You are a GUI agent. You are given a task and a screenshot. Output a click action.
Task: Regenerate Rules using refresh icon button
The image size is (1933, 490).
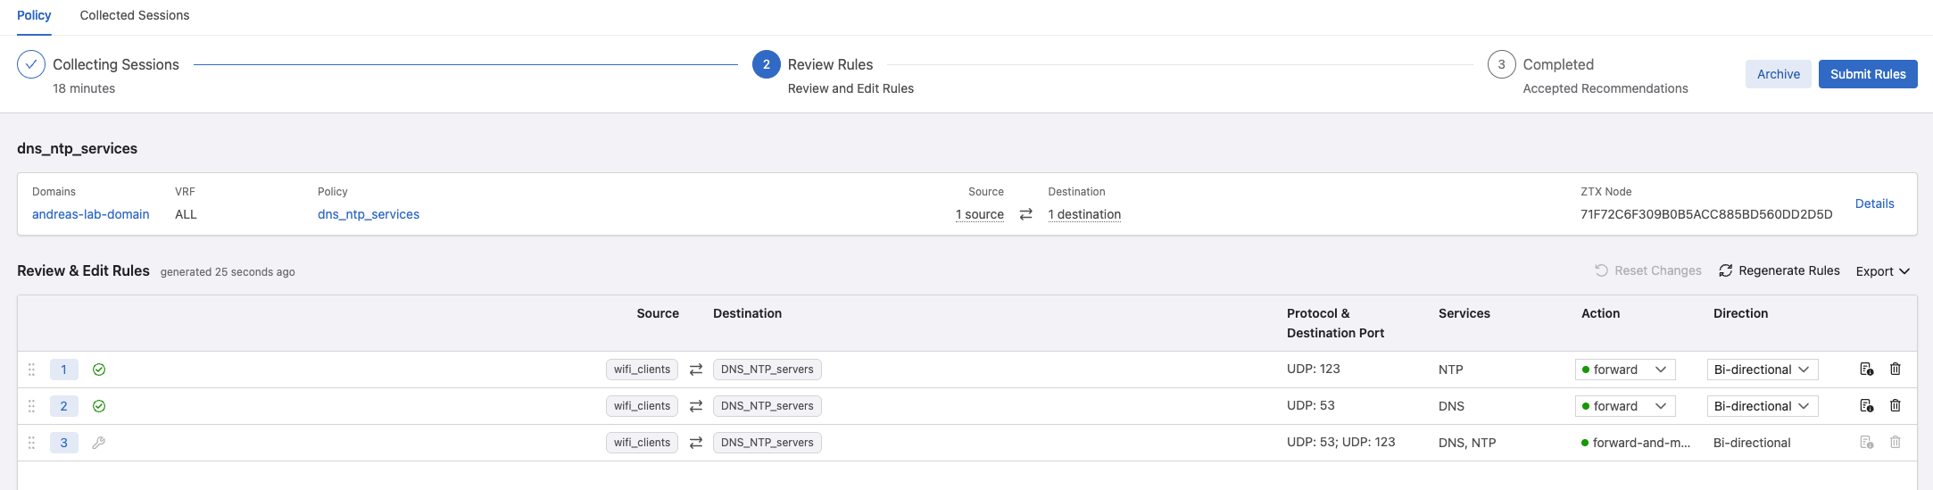[1779, 270]
